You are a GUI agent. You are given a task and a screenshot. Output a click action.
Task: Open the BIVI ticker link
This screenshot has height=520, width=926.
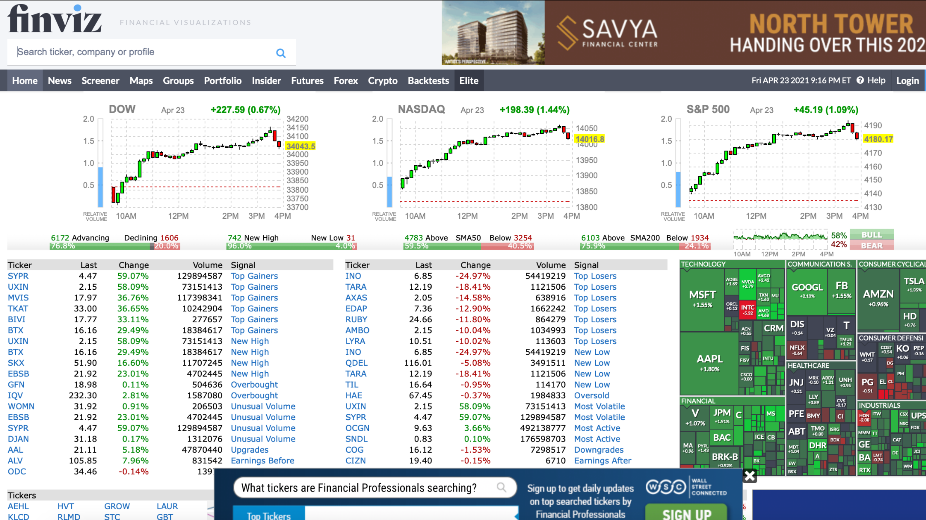17,319
